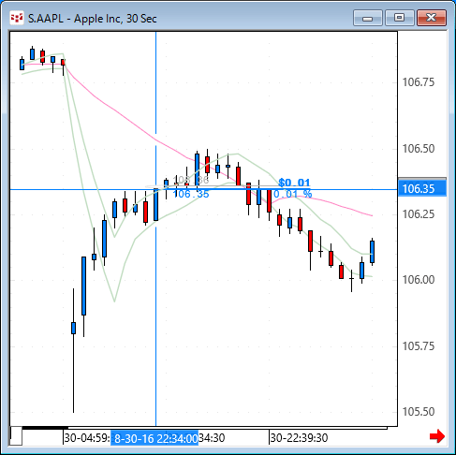Click the 105.50 price axis label
The height and width of the screenshot is (455, 456).
point(419,412)
